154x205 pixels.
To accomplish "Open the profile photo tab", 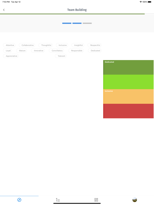I will pos(135,200).
